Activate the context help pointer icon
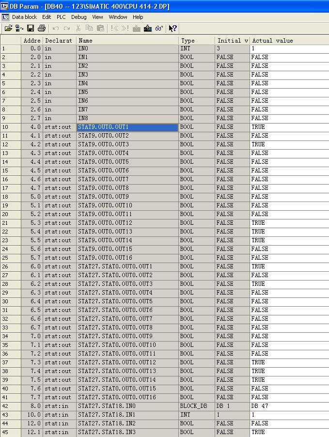The width and height of the screenshot is (329, 437). [x=173, y=28]
